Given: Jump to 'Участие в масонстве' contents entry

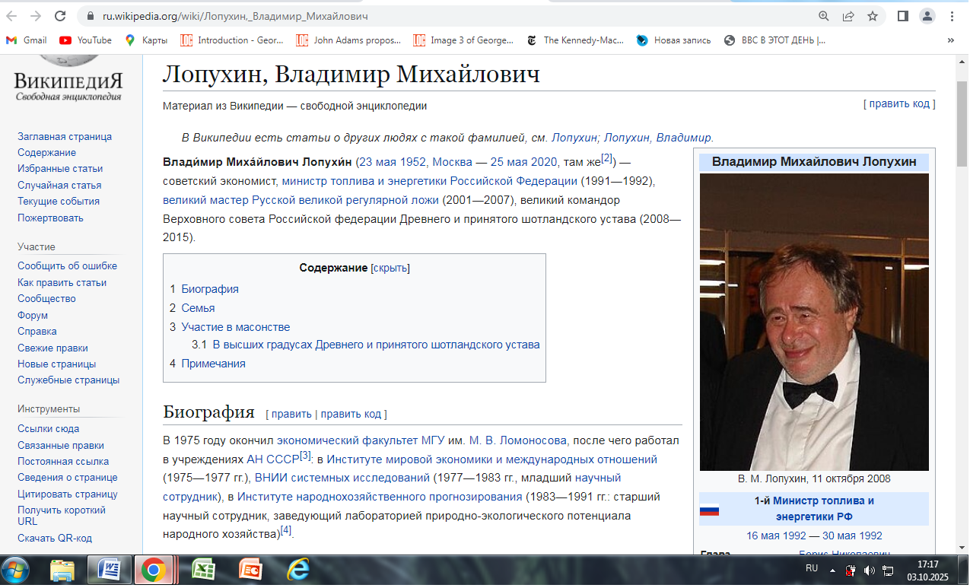Looking at the screenshot, I should tap(235, 327).
